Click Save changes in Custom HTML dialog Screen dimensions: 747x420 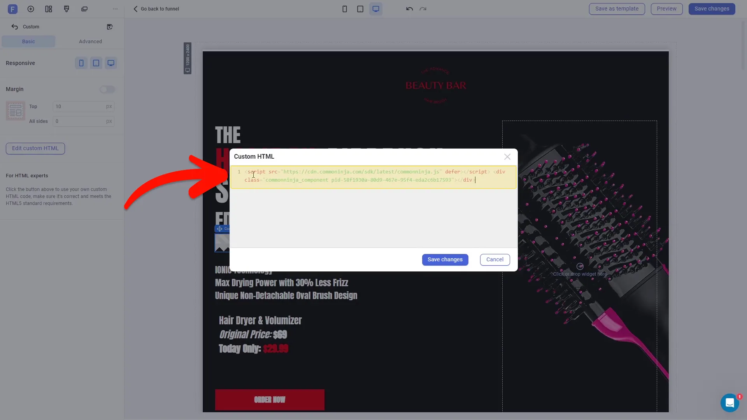445,260
